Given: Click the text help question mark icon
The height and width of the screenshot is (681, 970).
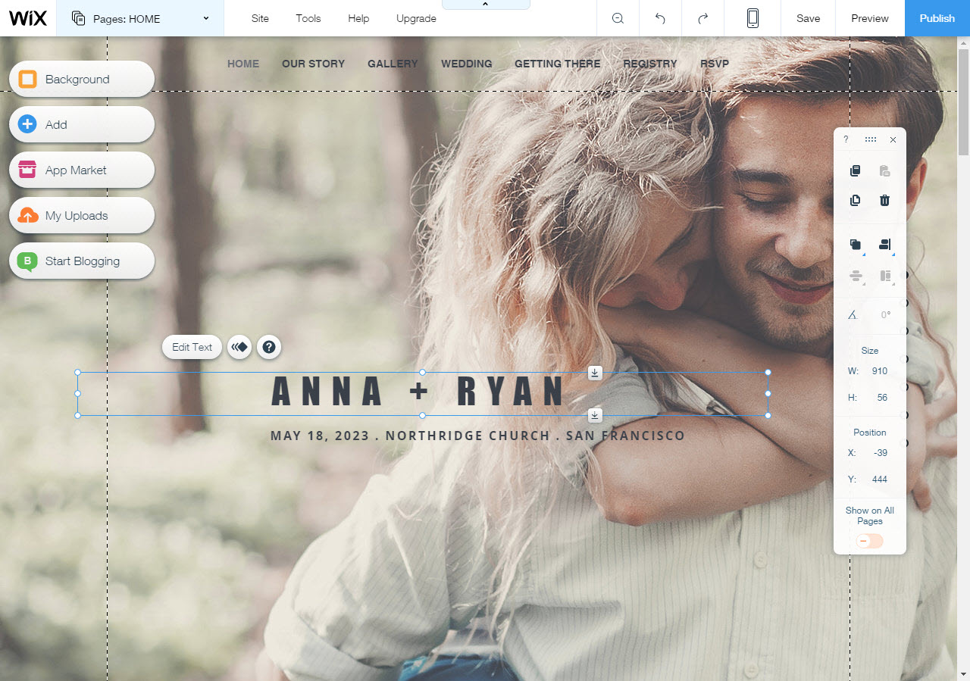Looking at the screenshot, I should [x=269, y=347].
